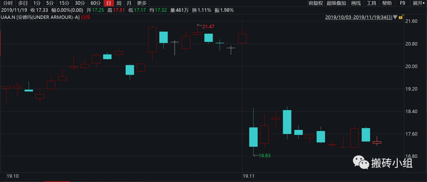This screenshot has height=182, width=427.
Task: Click the 2019/11/19 date text
Action: coord(13,10)
